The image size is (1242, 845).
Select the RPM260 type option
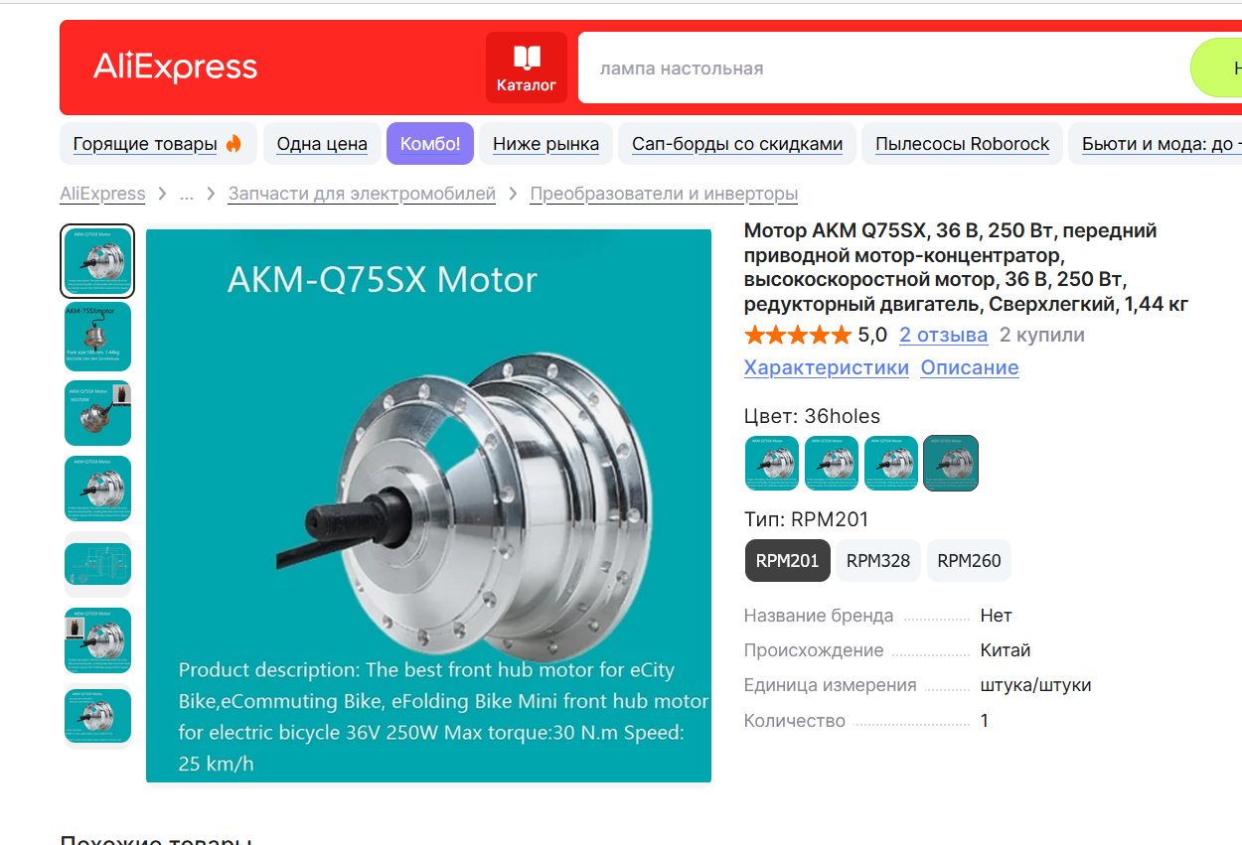(x=969, y=560)
